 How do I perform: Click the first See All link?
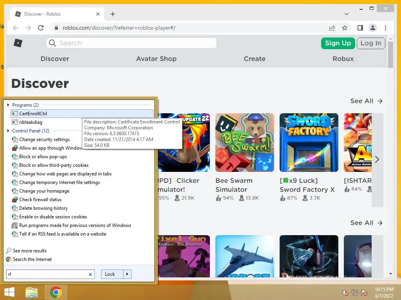click(x=366, y=101)
